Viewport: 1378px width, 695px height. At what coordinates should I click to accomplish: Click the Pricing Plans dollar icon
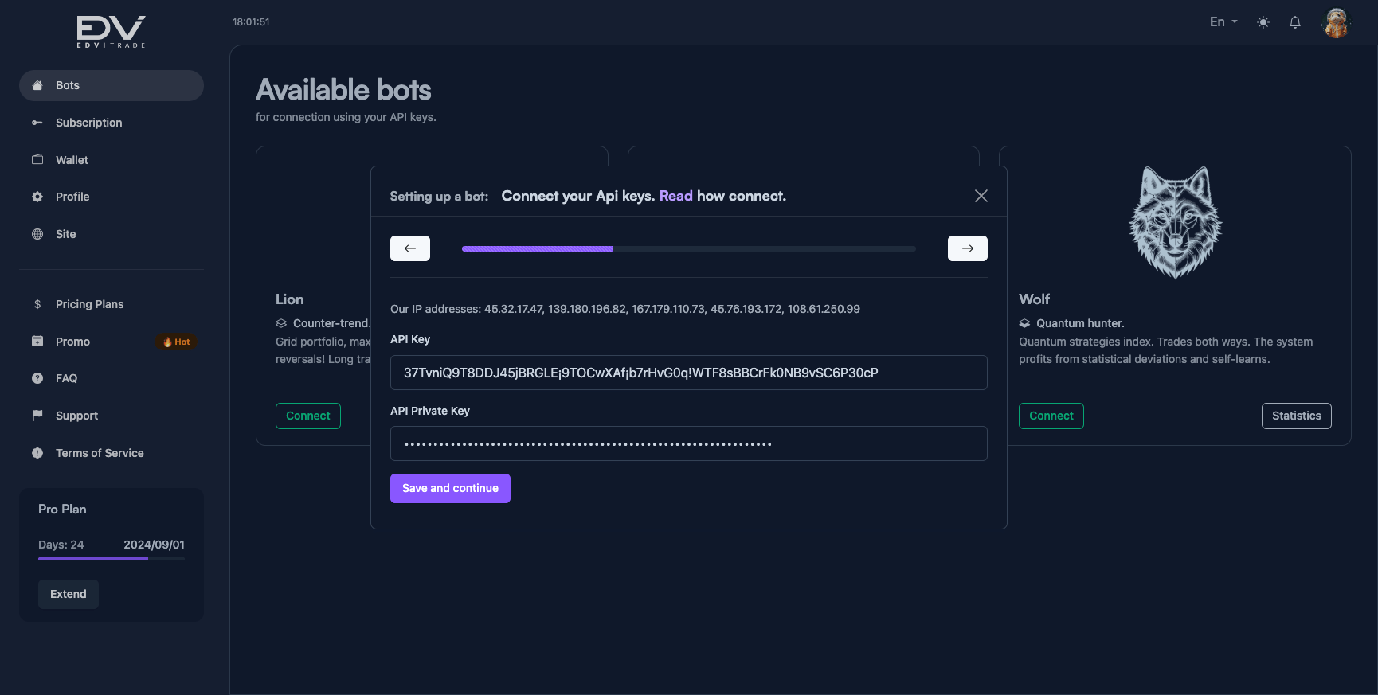point(37,304)
